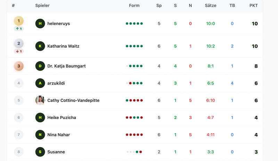This screenshot has height=161, width=278.
Task: Sort by S wins column header
Action: 175,6
